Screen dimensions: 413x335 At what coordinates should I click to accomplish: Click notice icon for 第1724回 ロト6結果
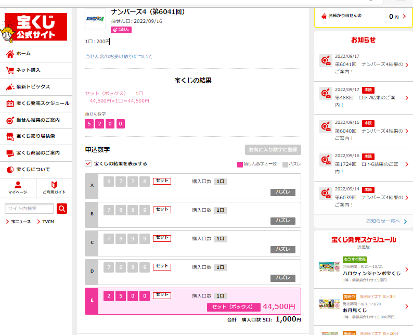(x=326, y=160)
